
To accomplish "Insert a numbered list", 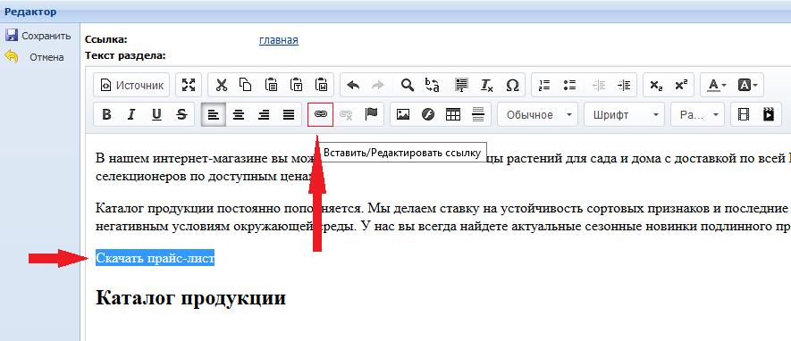I will 544,85.
